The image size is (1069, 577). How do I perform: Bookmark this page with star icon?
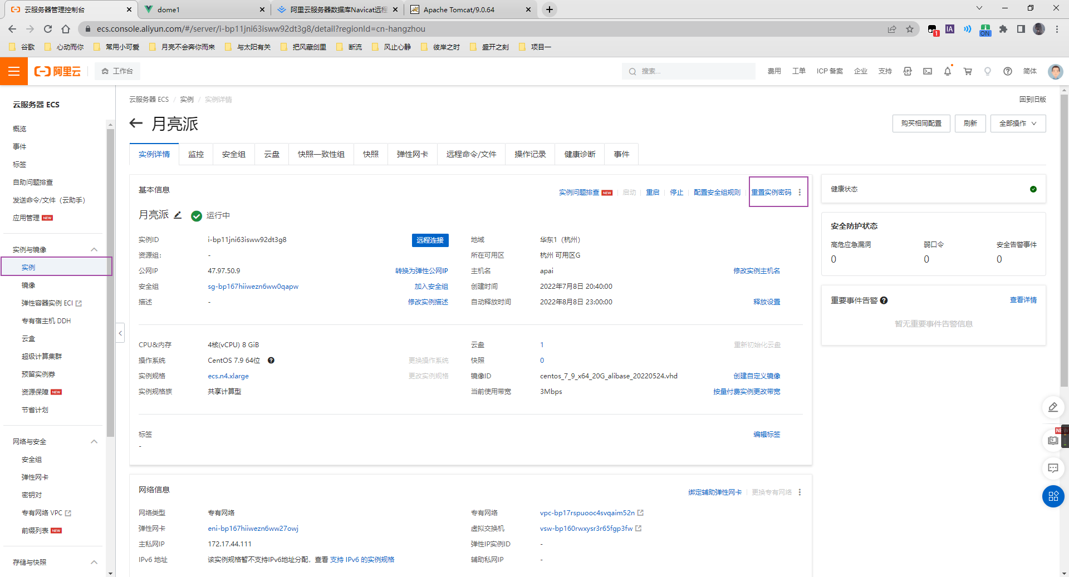(910, 29)
